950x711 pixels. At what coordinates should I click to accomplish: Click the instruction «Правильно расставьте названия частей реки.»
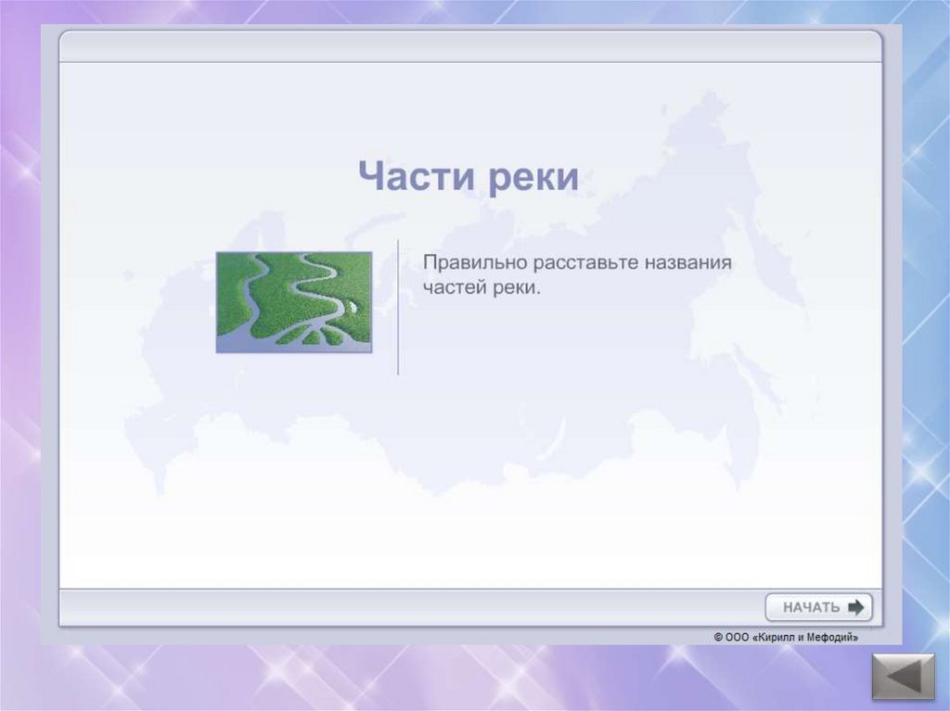point(577,274)
